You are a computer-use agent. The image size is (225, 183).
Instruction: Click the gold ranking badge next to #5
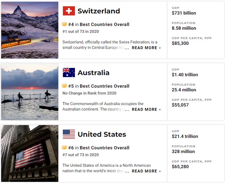click(x=64, y=86)
